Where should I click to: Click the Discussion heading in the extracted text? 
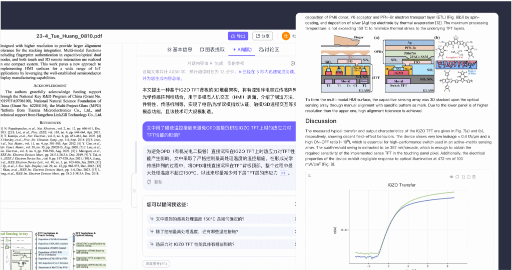click(x=321, y=121)
